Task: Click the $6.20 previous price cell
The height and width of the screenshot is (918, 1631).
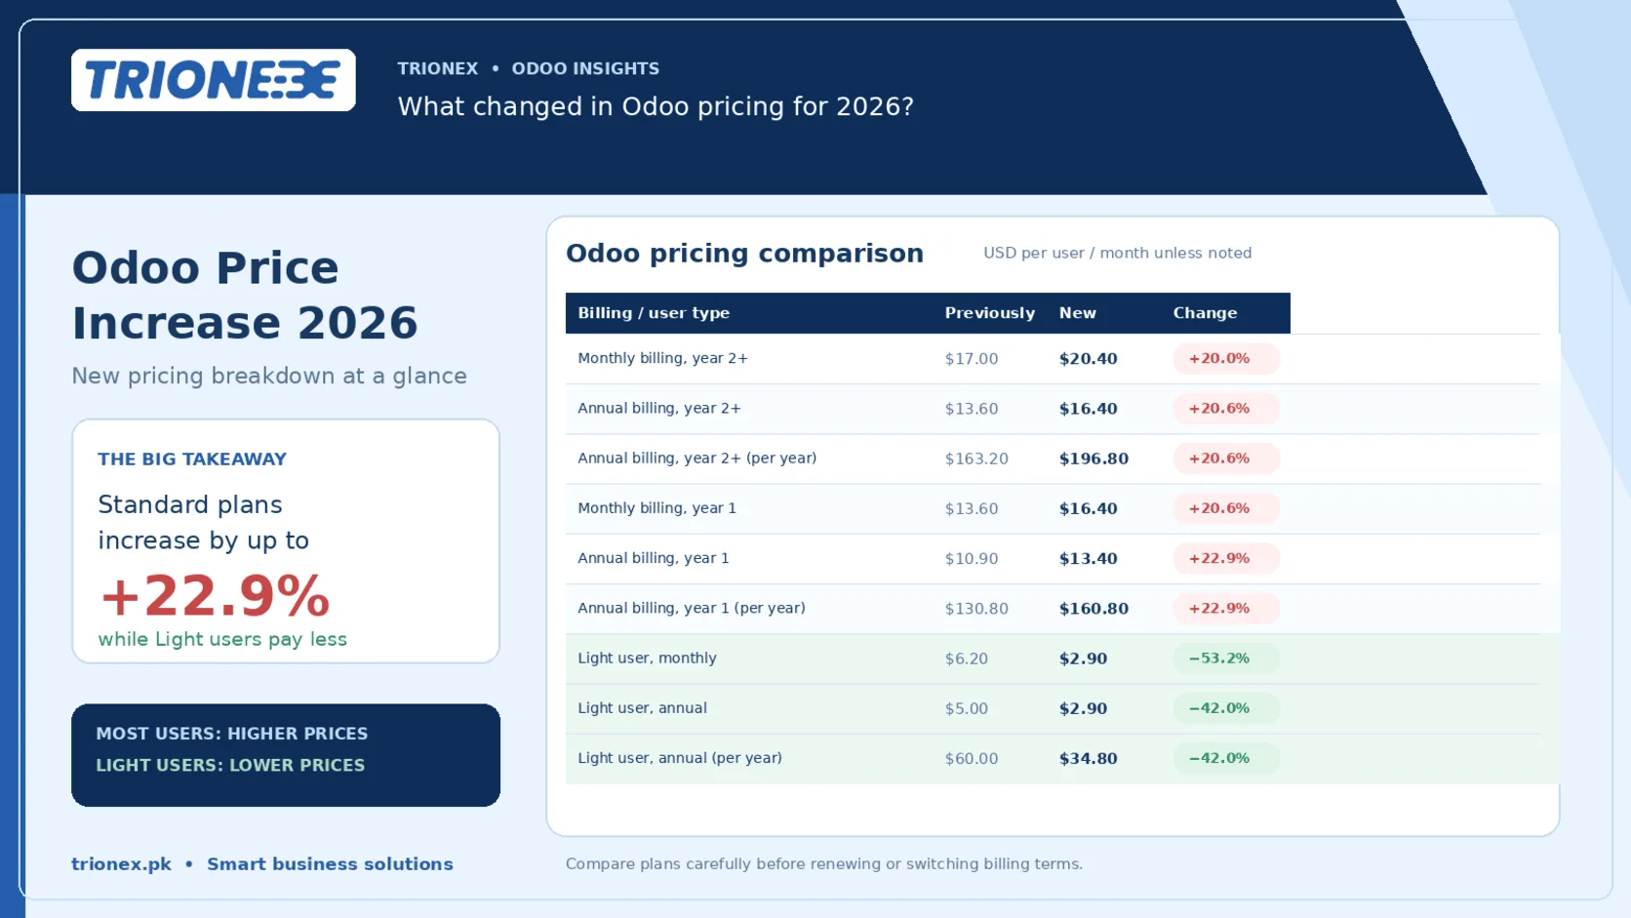Action: click(x=966, y=659)
